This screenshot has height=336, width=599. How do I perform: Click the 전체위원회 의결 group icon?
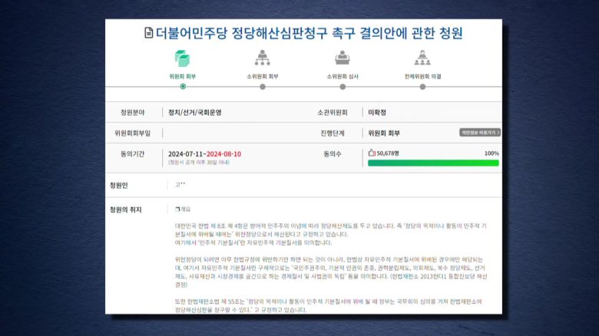[x=422, y=58]
